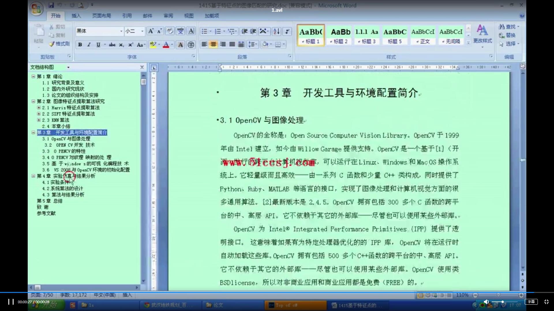Toggle the ruler view button above scrollbar
Screen dimensions: 554x311
(523, 67)
